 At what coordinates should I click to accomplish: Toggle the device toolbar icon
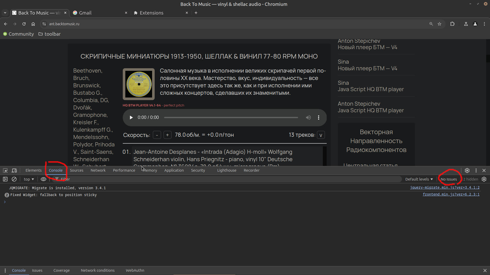(14, 170)
